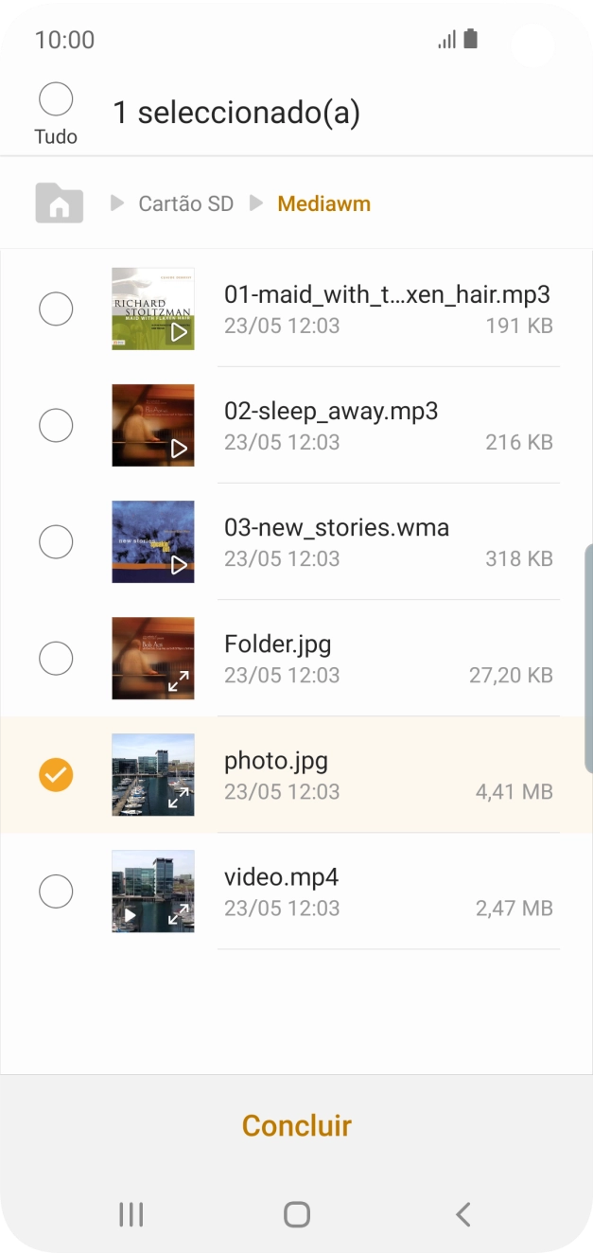Screen dimensions: 593x1253
Task: Open the Mediawm breadcrumb folder
Action: [323, 203]
